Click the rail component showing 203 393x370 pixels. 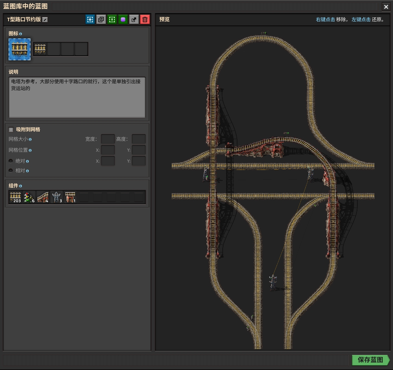pyautogui.click(x=15, y=197)
